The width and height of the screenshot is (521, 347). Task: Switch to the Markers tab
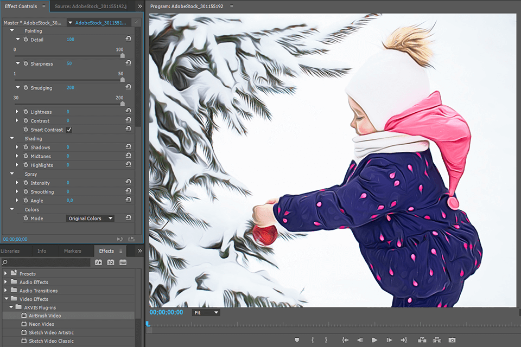[72, 251]
